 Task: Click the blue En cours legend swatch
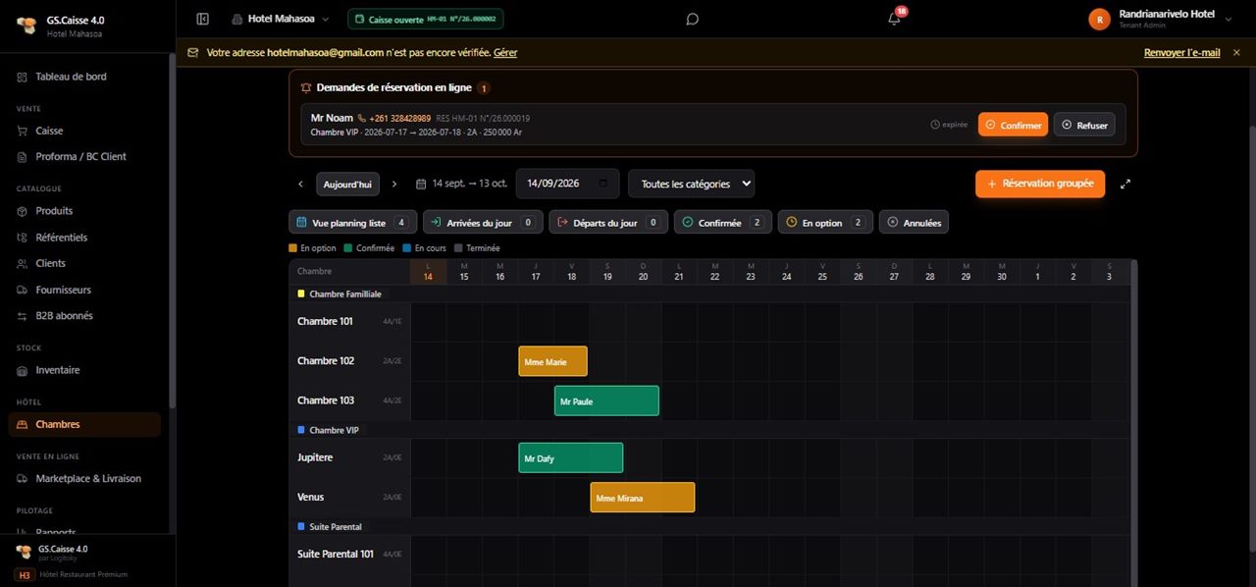point(406,248)
